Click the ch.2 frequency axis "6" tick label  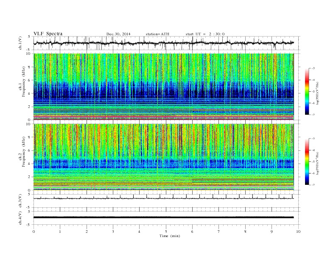(x=29, y=150)
